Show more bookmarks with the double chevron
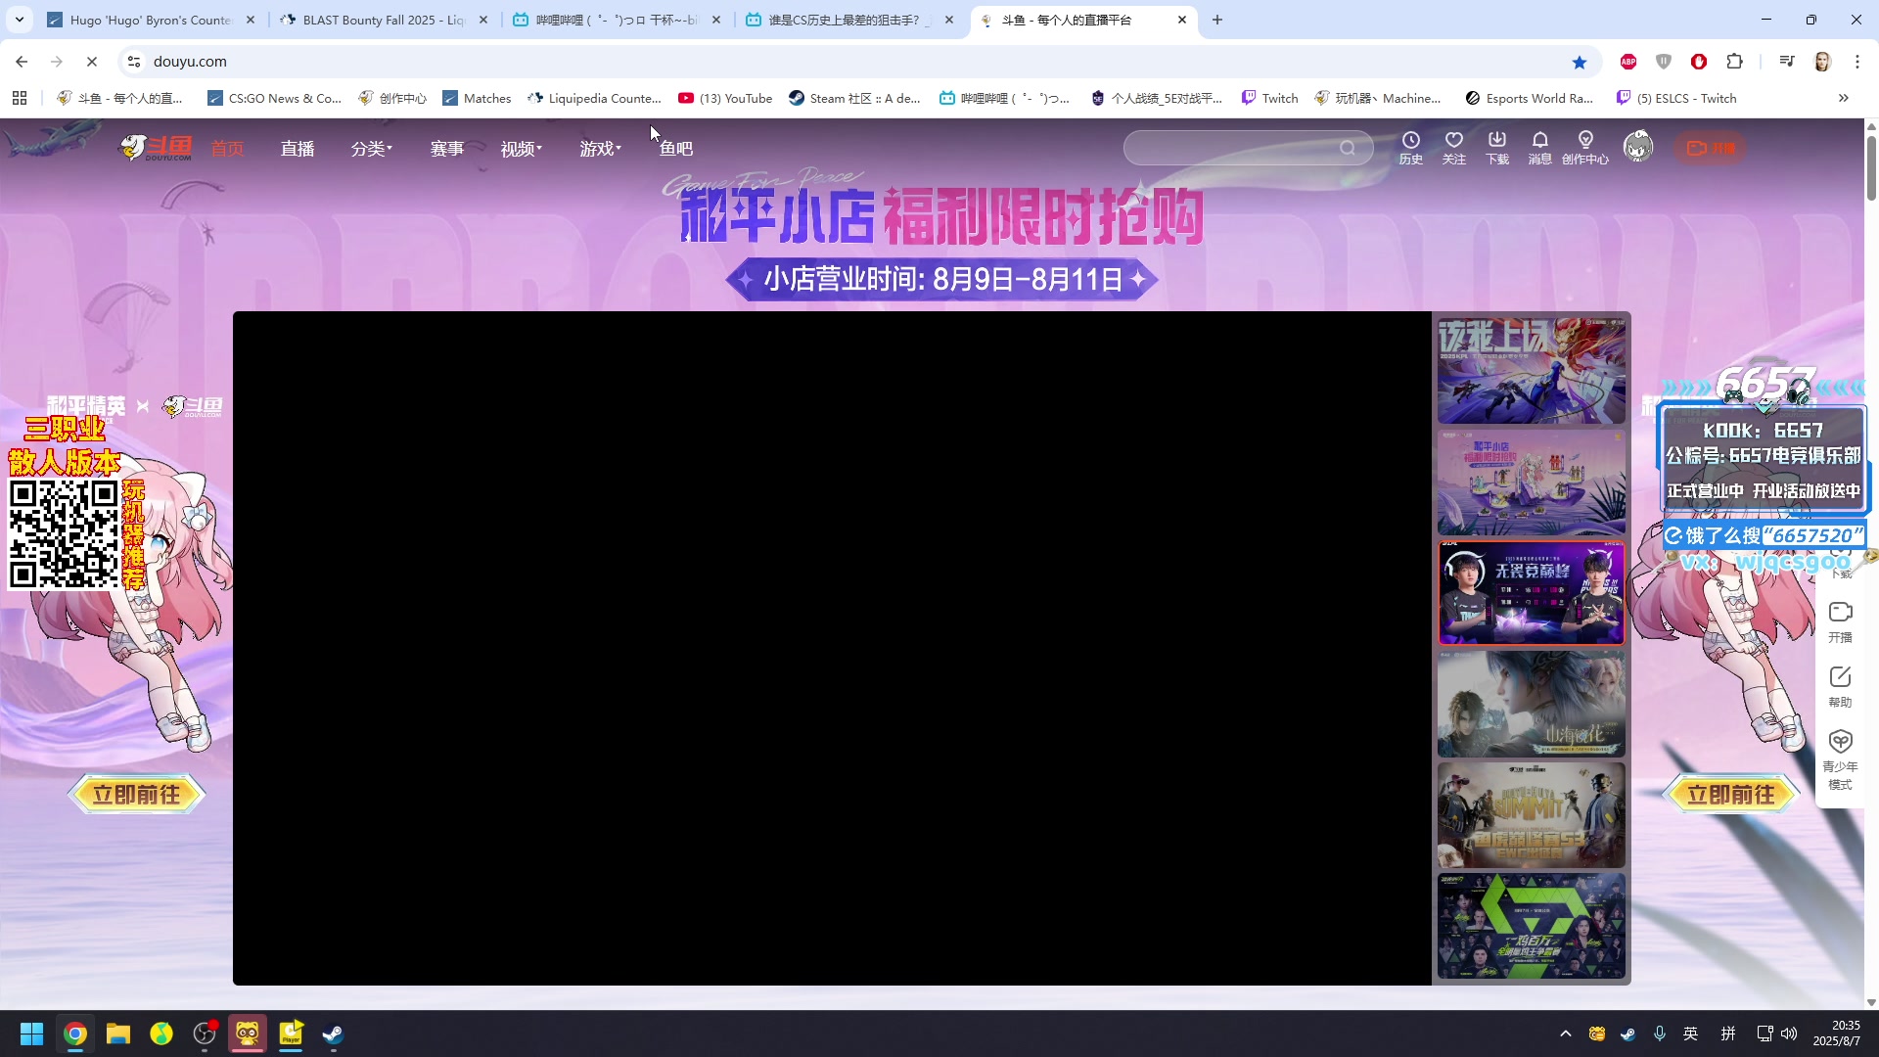Image resolution: width=1879 pixels, height=1057 pixels. coord(1844,98)
